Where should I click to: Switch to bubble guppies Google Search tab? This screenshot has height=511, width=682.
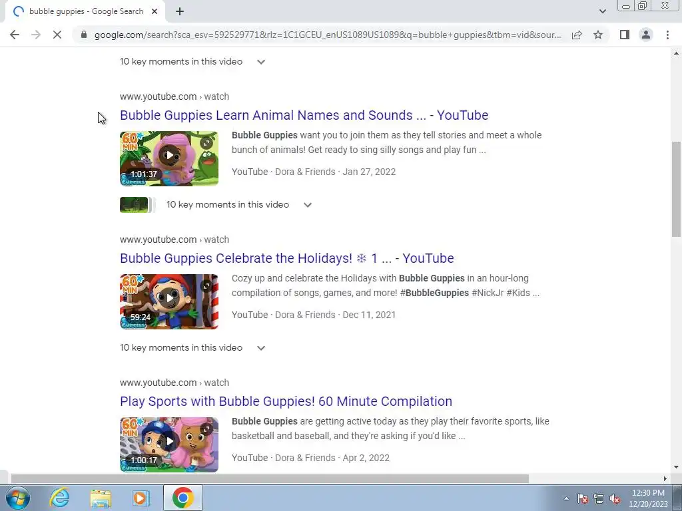pyautogui.click(x=86, y=12)
